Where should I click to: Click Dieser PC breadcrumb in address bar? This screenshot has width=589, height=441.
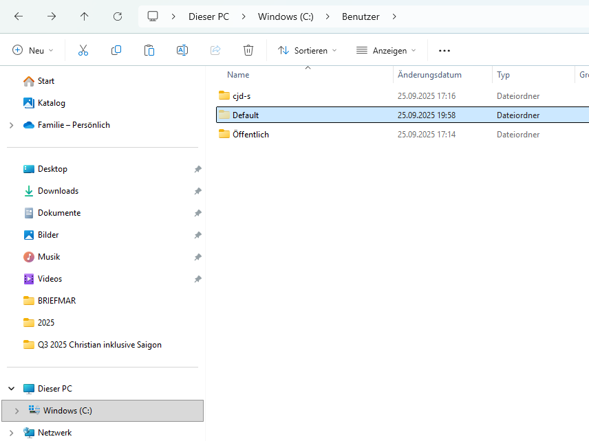coord(209,17)
